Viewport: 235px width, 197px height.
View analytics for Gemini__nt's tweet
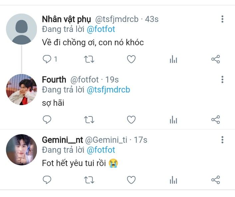(x=173, y=180)
